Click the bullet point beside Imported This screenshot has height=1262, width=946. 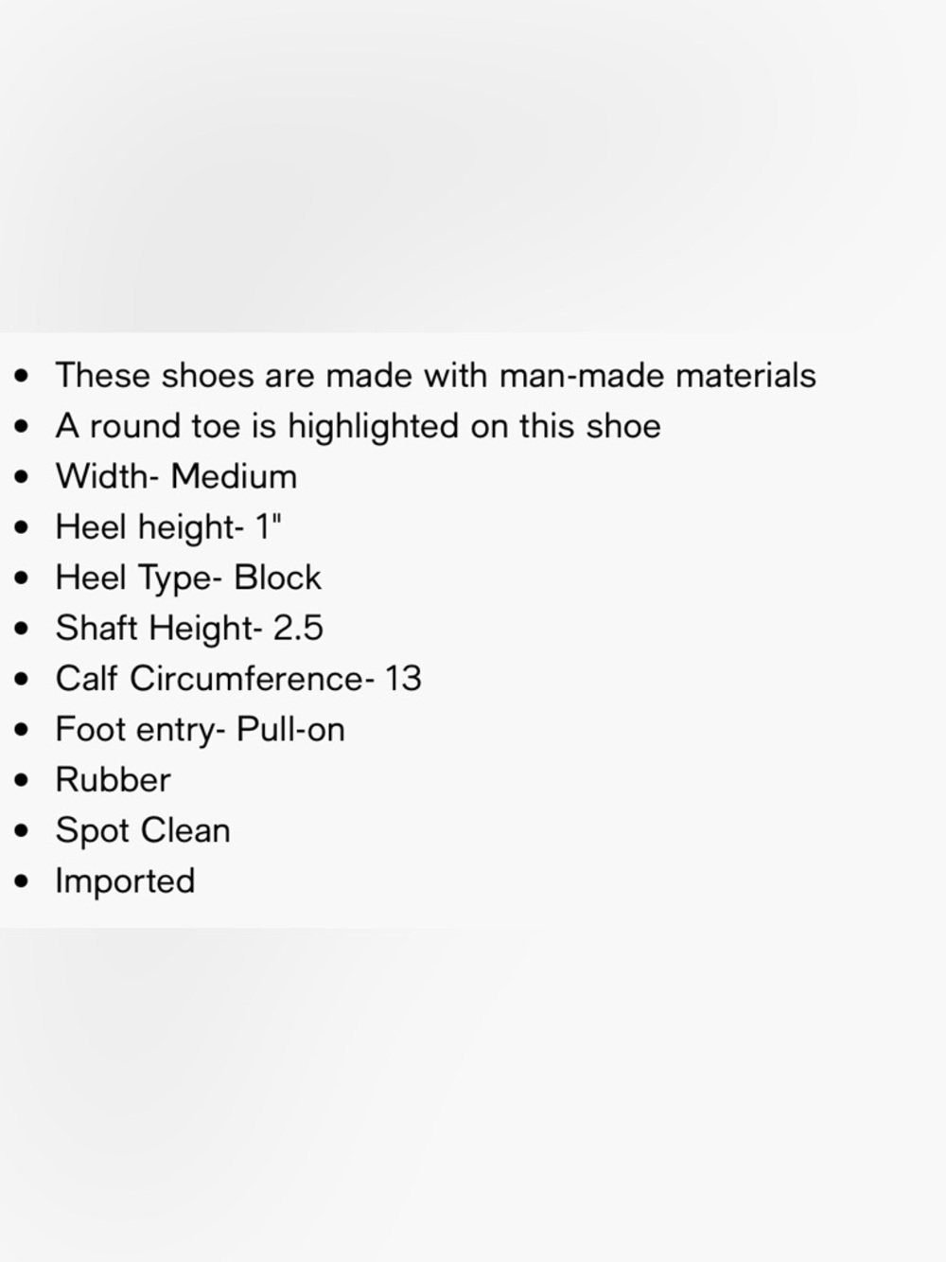pos(23,882)
